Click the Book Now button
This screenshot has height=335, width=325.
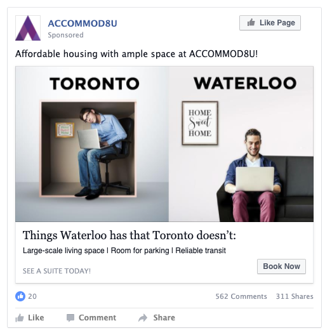point(281,266)
